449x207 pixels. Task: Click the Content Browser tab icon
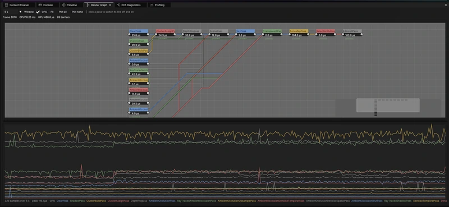pyautogui.click(x=7, y=5)
